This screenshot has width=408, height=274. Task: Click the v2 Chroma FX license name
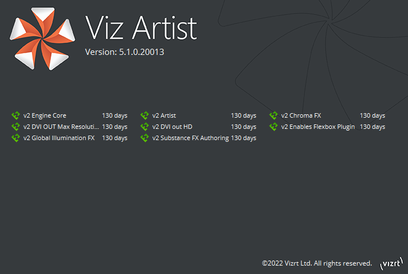click(301, 116)
